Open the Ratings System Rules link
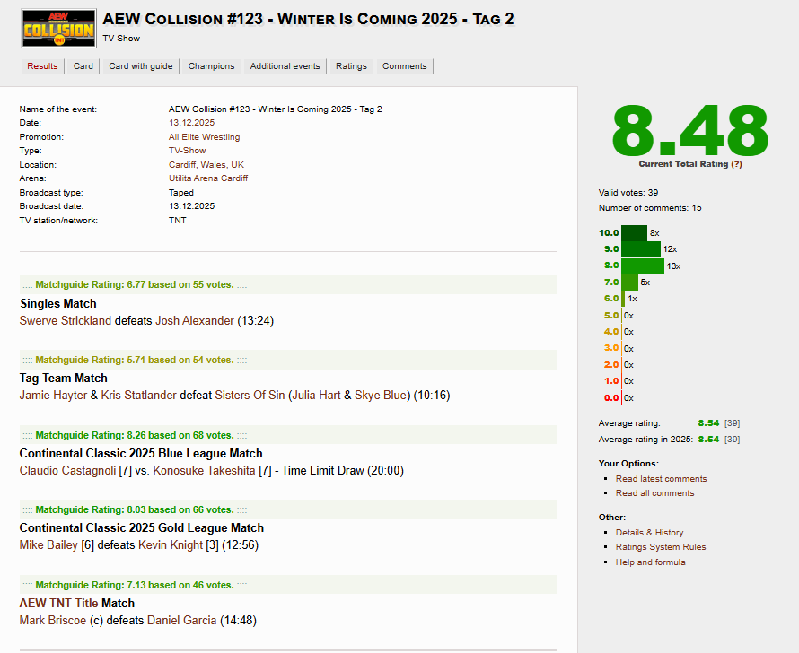The image size is (799, 653). 661,547
